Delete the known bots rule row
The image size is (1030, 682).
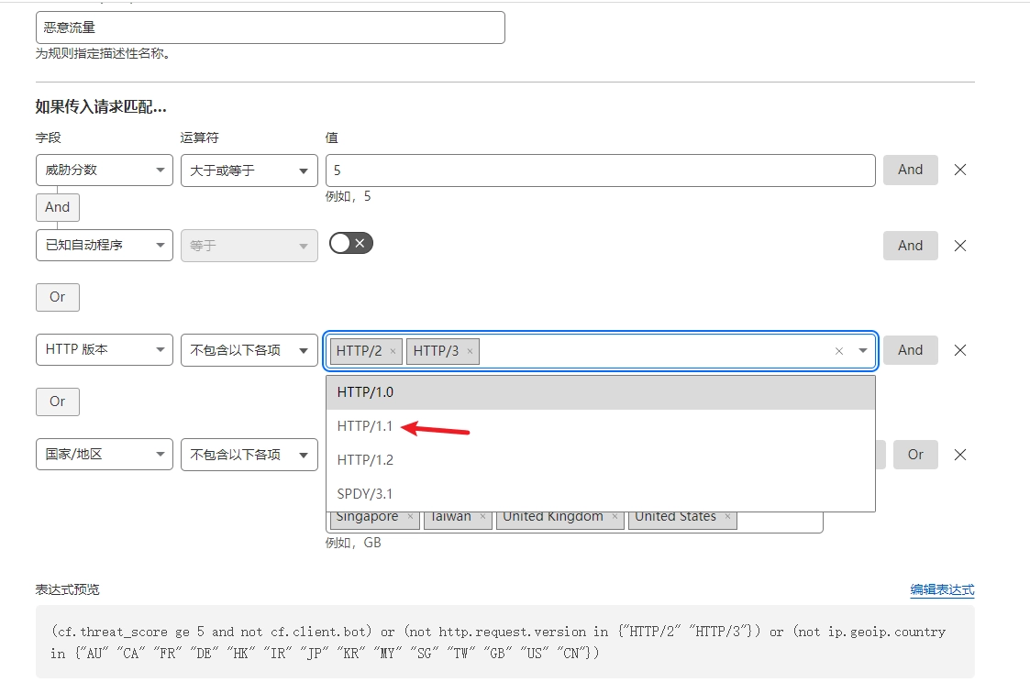[x=960, y=246]
